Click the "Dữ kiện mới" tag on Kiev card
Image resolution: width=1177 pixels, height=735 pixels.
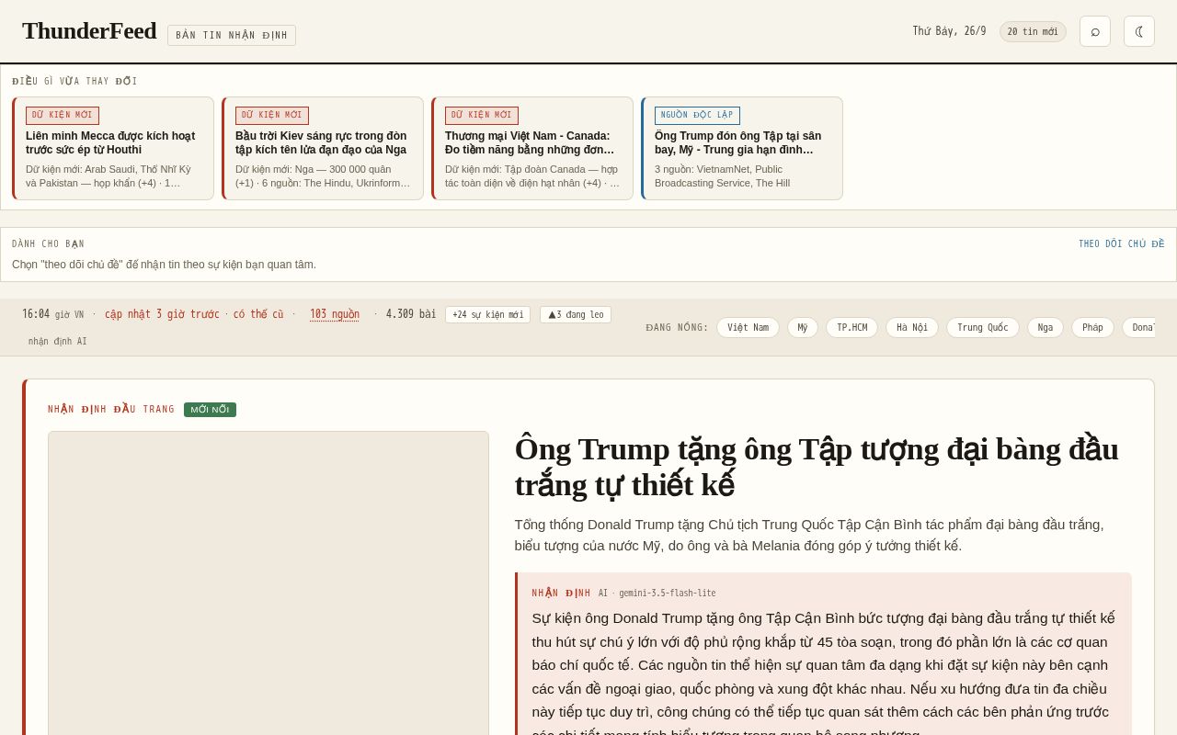[x=272, y=116]
